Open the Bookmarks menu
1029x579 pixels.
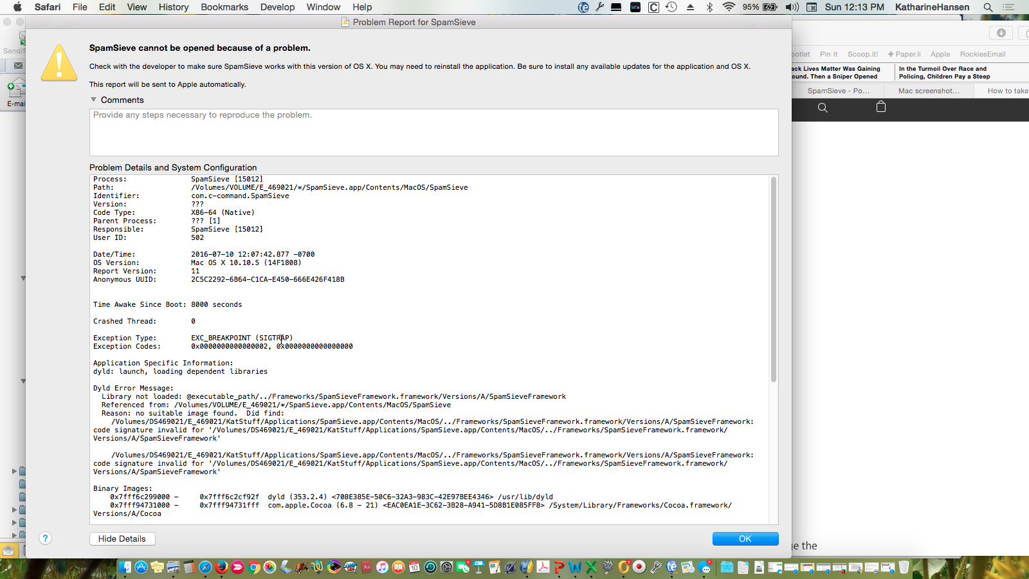224,7
